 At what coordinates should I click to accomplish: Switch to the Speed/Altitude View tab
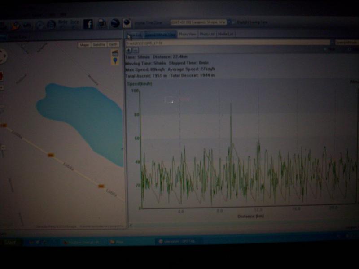click(160, 34)
